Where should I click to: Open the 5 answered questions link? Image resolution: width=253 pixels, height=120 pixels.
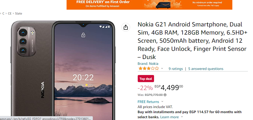tap(206, 69)
